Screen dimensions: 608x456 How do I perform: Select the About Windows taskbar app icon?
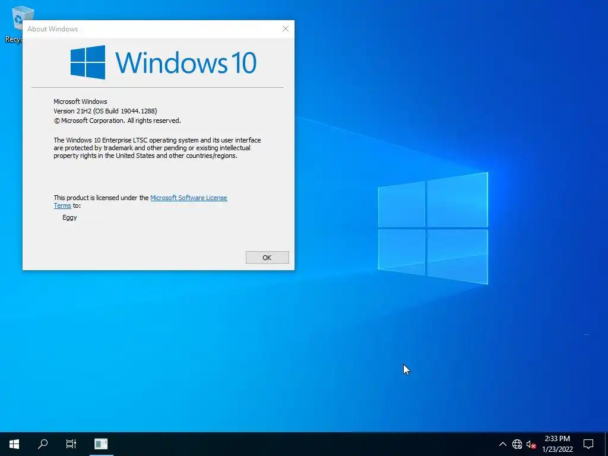[101, 444]
